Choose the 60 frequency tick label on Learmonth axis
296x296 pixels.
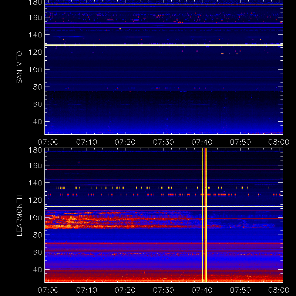(x=37, y=252)
